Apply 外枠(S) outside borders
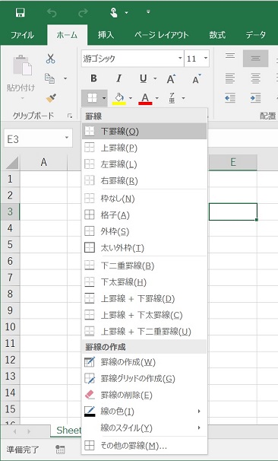Viewport: 278px width, 461px height. tap(144, 232)
